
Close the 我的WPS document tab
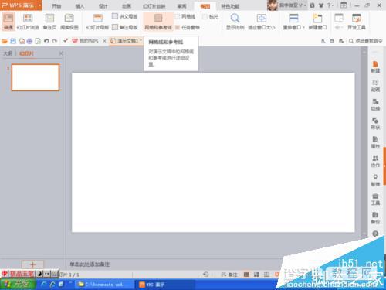click(x=104, y=41)
